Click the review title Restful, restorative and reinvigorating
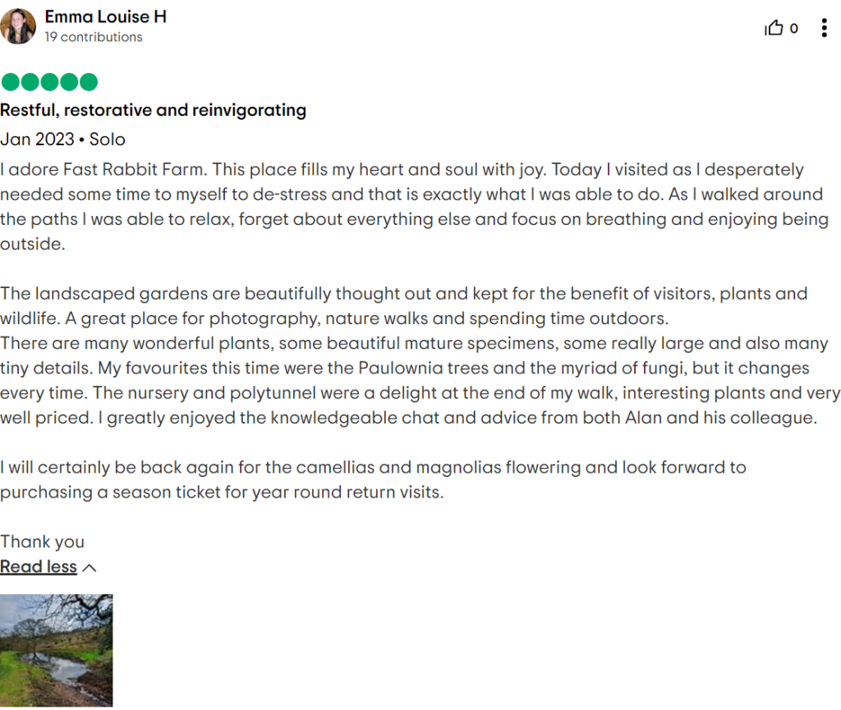Viewport: 841px width, 710px height. [154, 110]
